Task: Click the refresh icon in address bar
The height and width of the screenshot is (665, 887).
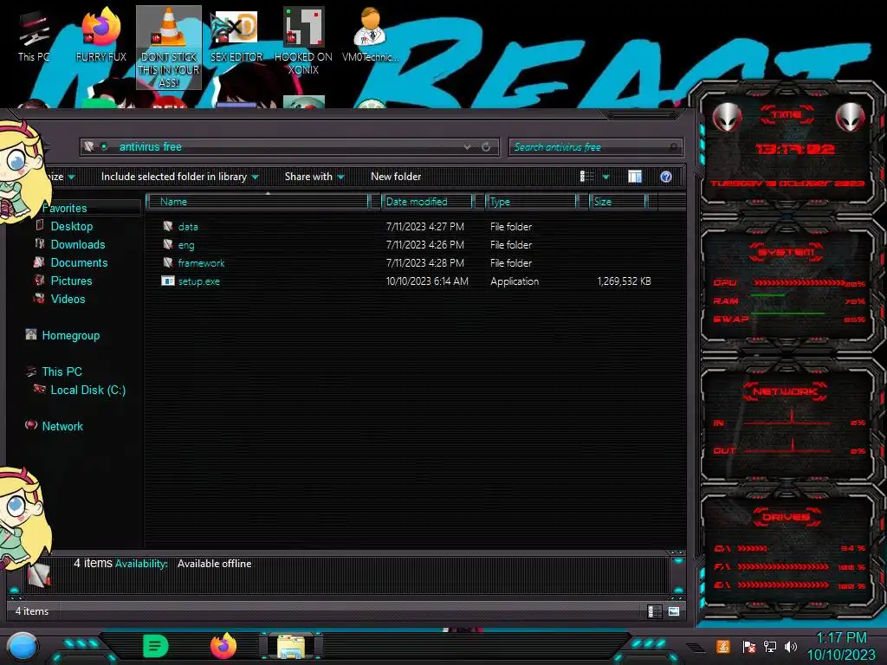Action: coord(486,147)
